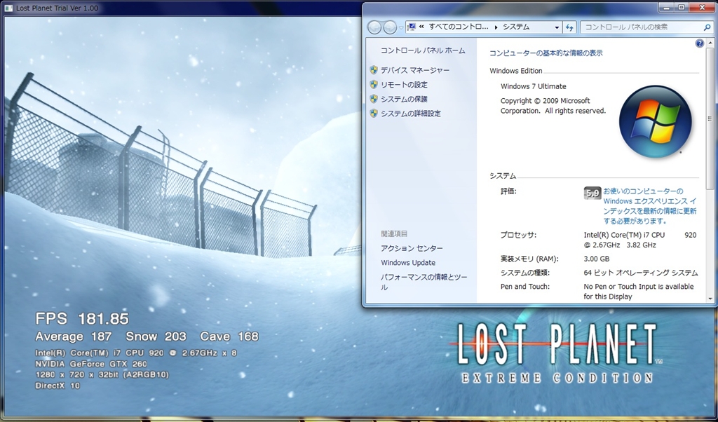Open アクション センター link
The image size is (718, 422).
[412, 248]
